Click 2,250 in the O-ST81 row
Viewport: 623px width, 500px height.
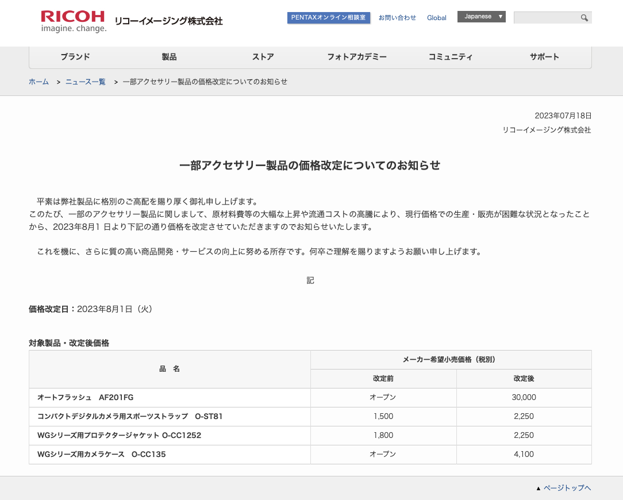(524, 417)
